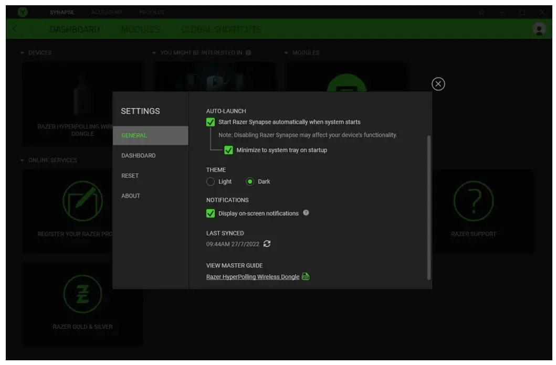Collapse the Online Services section
Image resolution: width=556 pixels, height=365 pixels.
23,160
